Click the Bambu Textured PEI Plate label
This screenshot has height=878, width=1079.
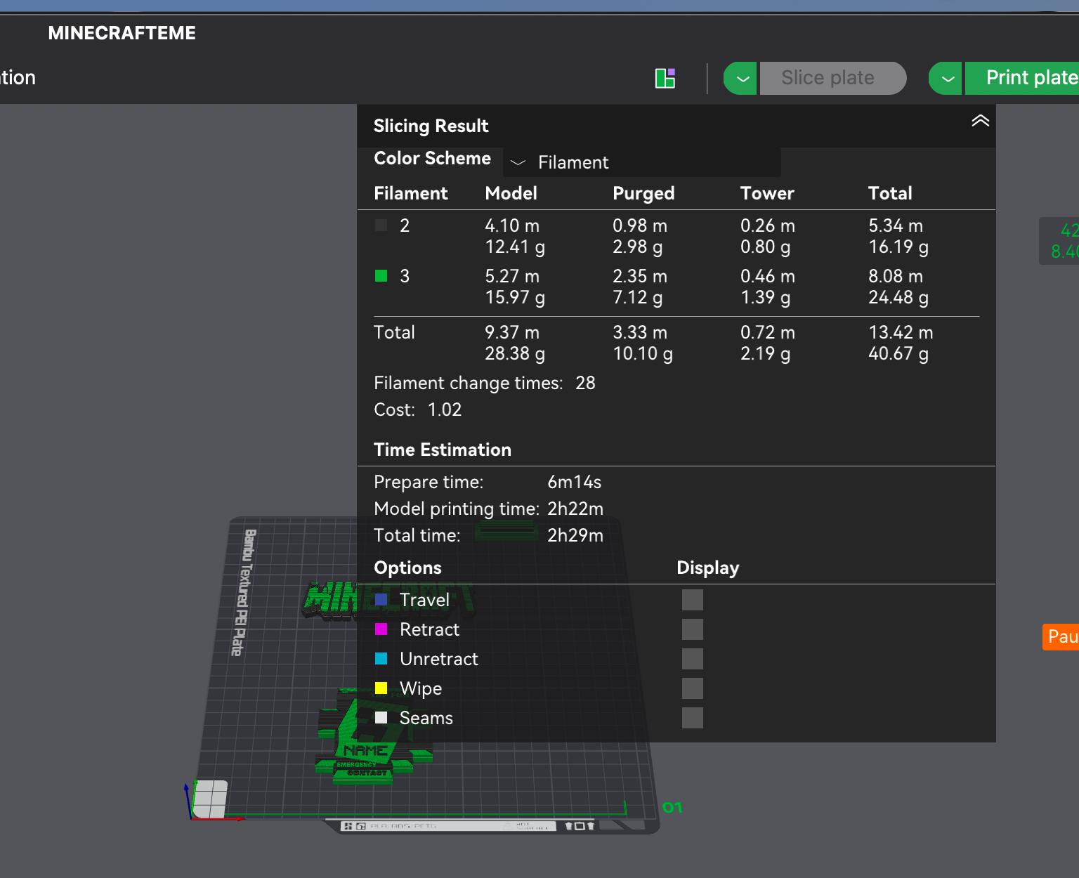click(x=242, y=592)
